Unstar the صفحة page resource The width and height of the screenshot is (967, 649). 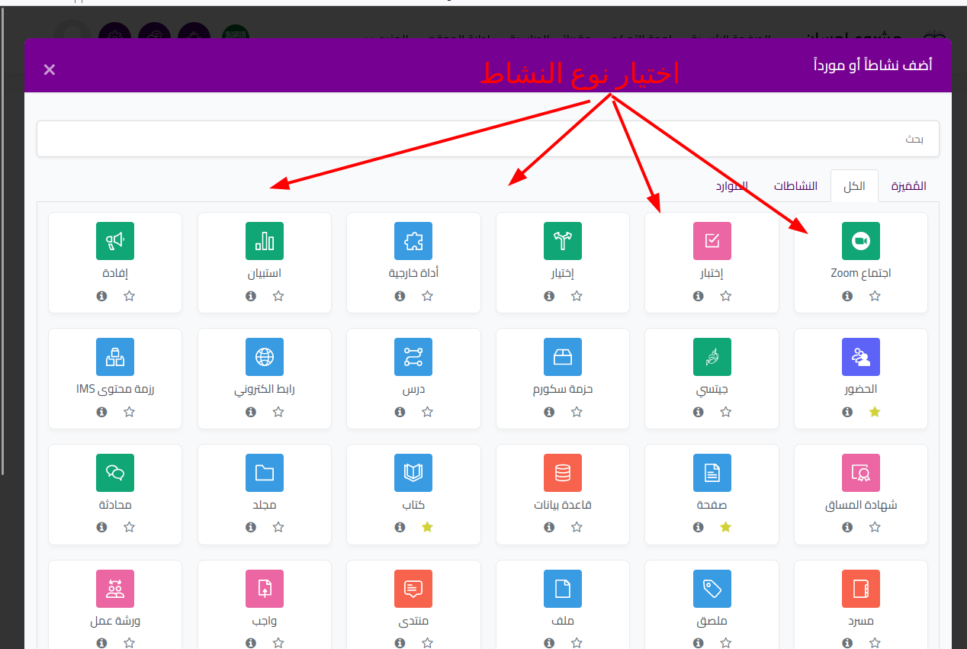(x=725, y=528)
